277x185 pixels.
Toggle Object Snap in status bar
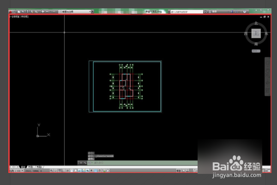pos(72,171)
